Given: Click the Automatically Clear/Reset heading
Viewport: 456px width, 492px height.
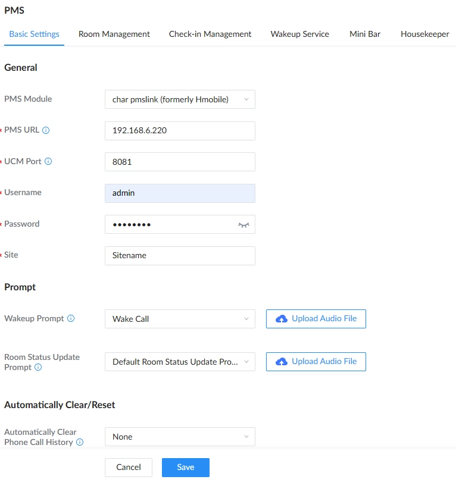Looking at the screenshot, I should click(x=60, y=405).
